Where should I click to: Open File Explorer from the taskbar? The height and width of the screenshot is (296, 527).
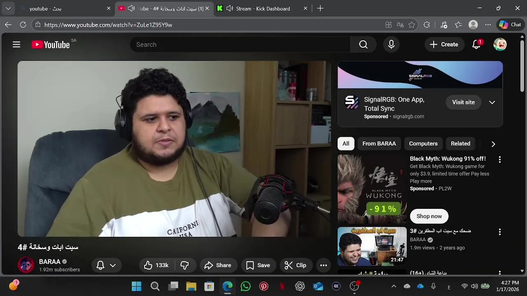pos(191,286)
